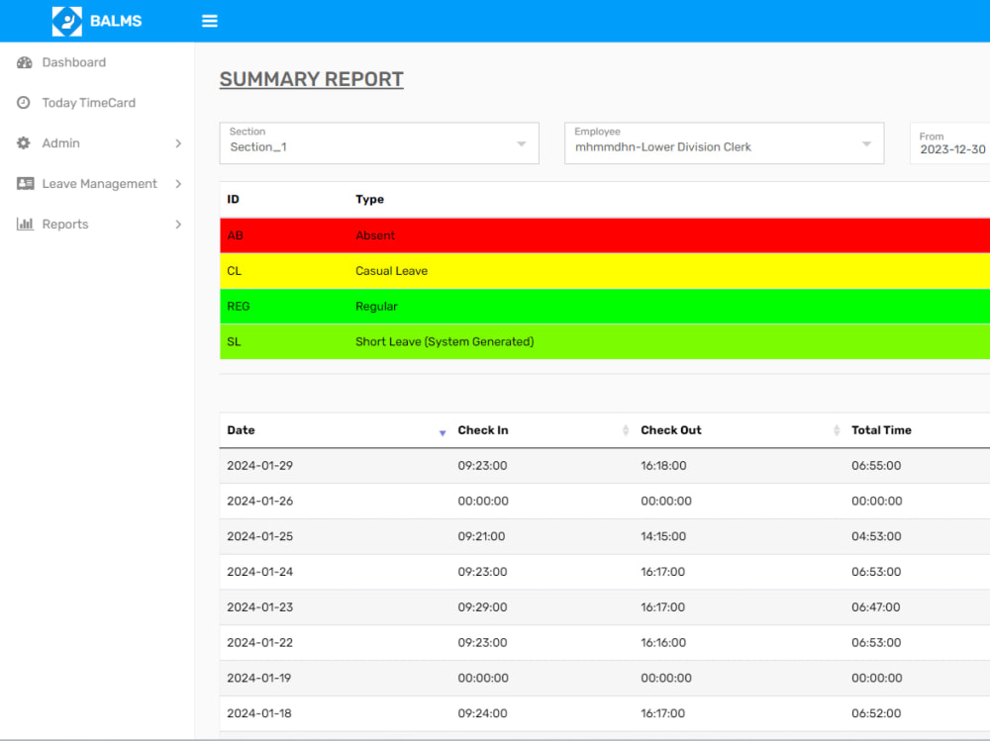
Task: Click total time 04:53:00
Action: point(876,536)
